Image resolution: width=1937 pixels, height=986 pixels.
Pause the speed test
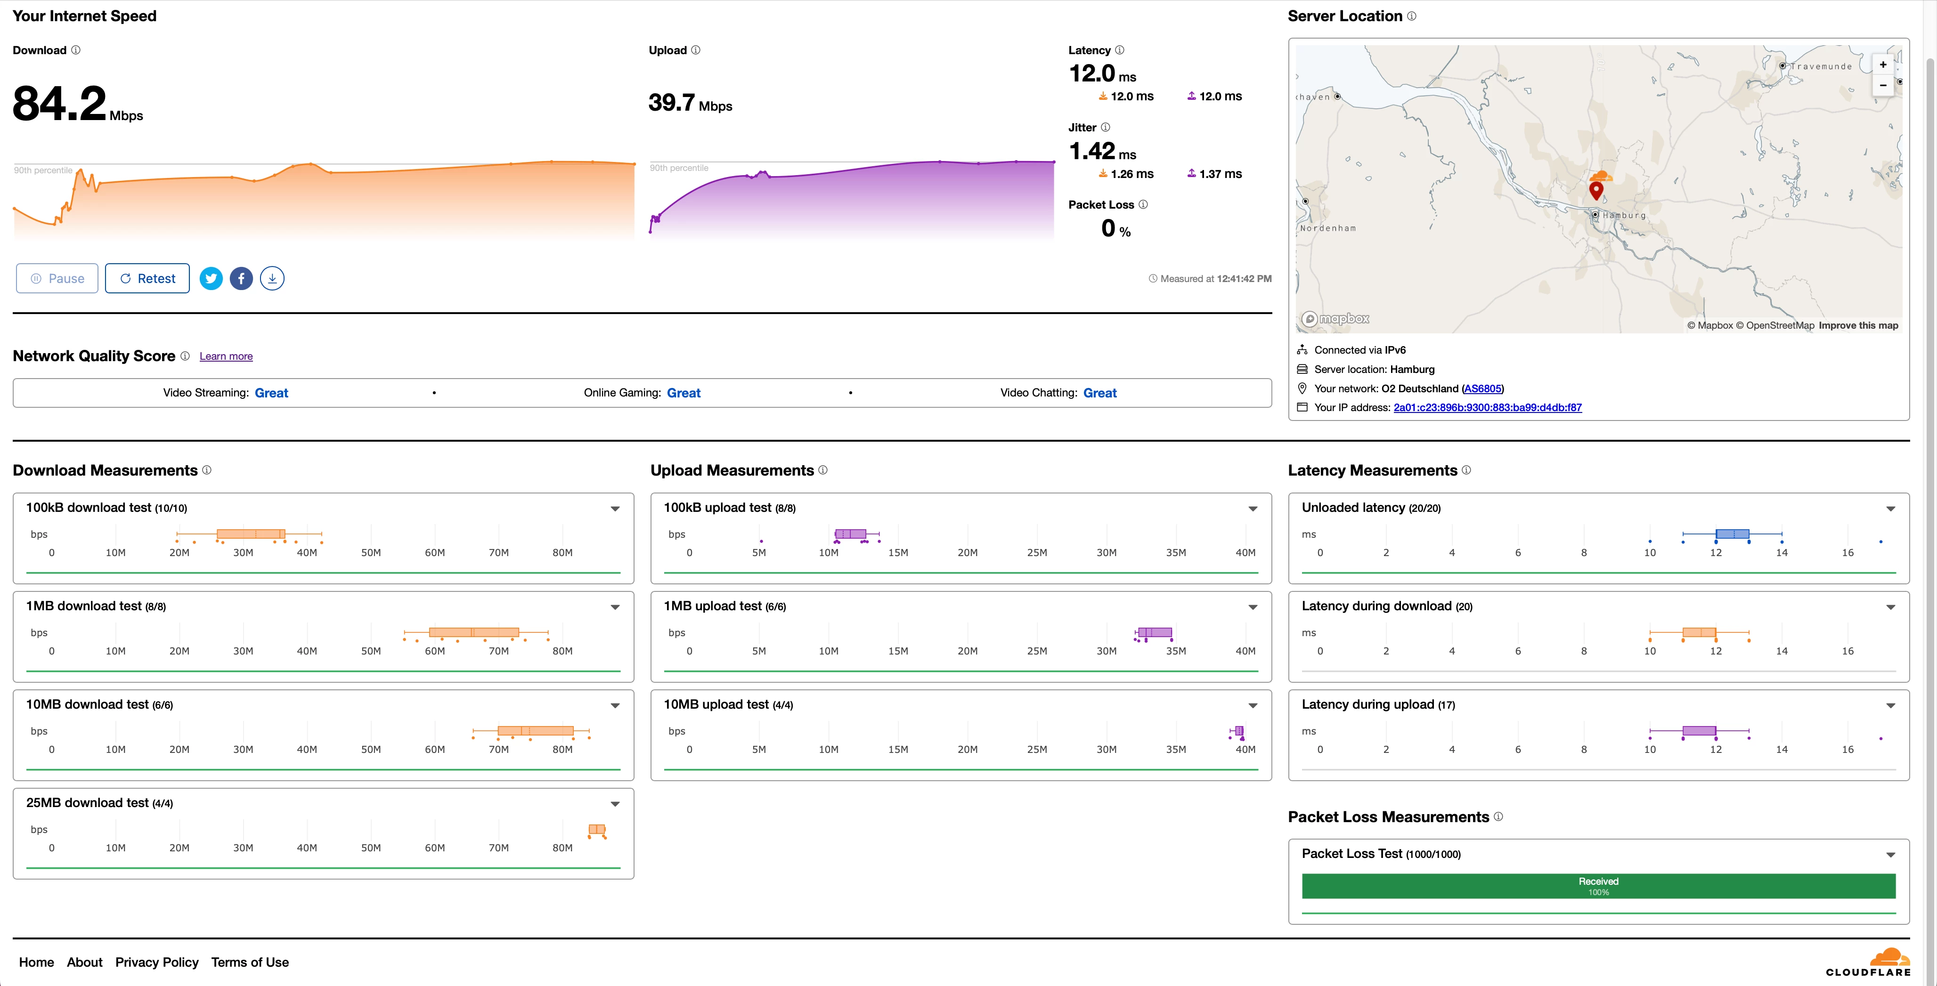coord(57,279)
